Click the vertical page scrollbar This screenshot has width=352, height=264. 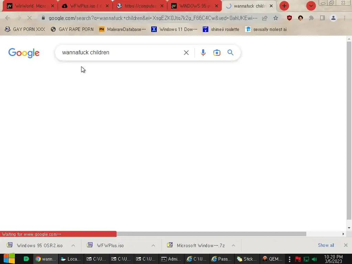point(349,130)
